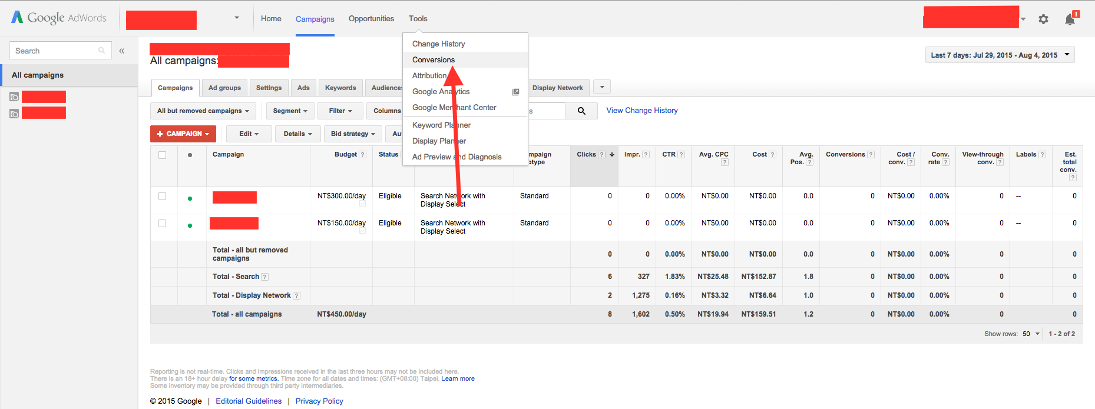Click the table search magnifier button
The height and width of the screenshot is (409, 1095).
(x=581, y=111)
